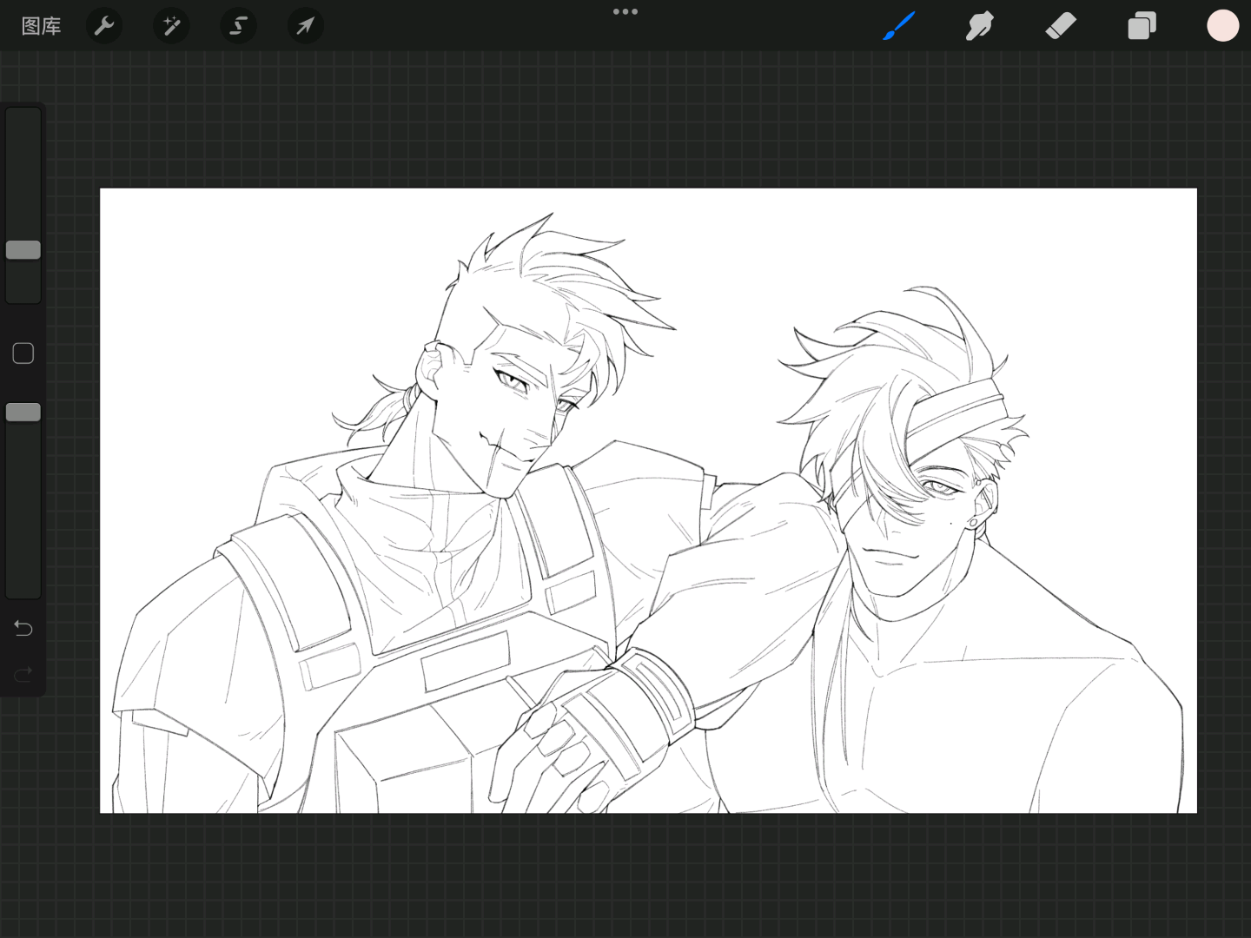Open the Adjustments magic wand menu
The width and height of the screenshot is (1251, 938).
171,26
